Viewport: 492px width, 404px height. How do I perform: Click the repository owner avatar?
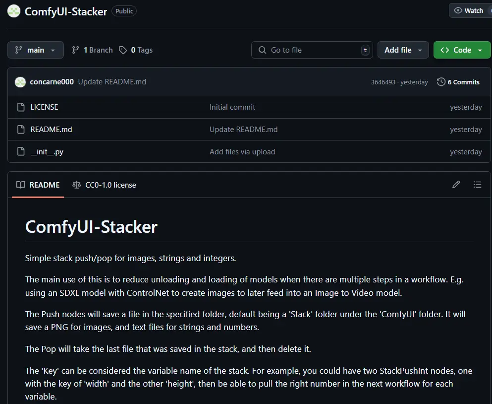point(13,10)
